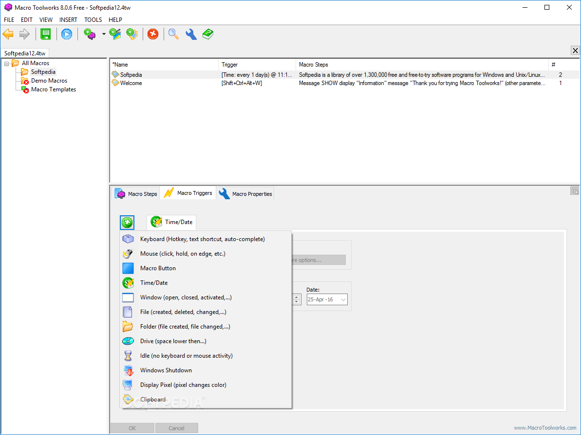Screen dimensions: 581x435
Task: Choose File (created, deleted, changed) trigger
Action: tap(206, 312)
